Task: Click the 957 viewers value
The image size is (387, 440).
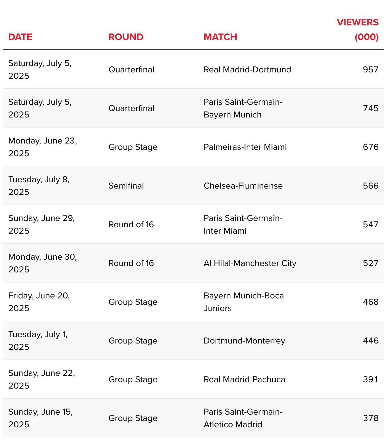Action: pyautogui.click(x=371, y=70)
